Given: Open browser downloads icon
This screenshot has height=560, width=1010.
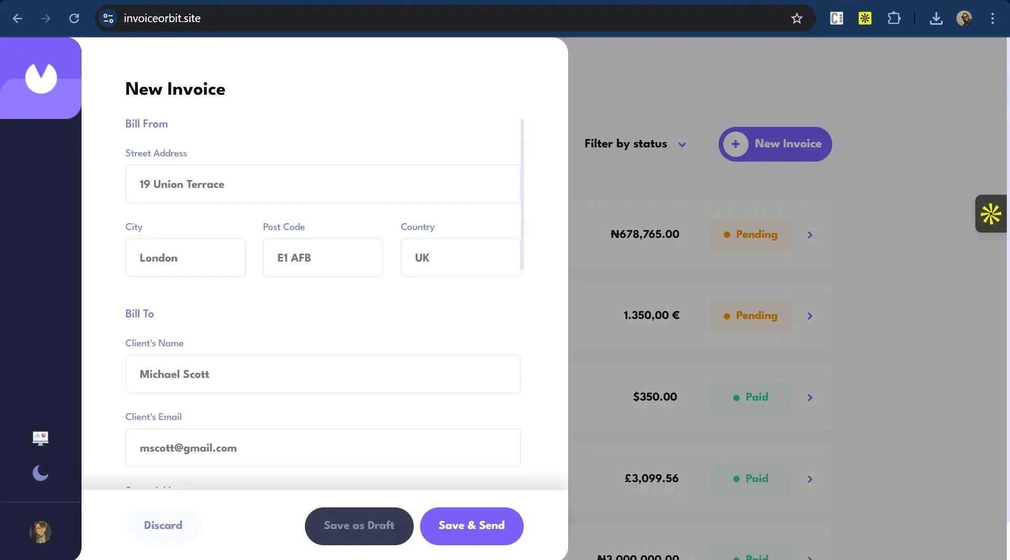Looking at the screenshot, I should (x=936, y=18).
